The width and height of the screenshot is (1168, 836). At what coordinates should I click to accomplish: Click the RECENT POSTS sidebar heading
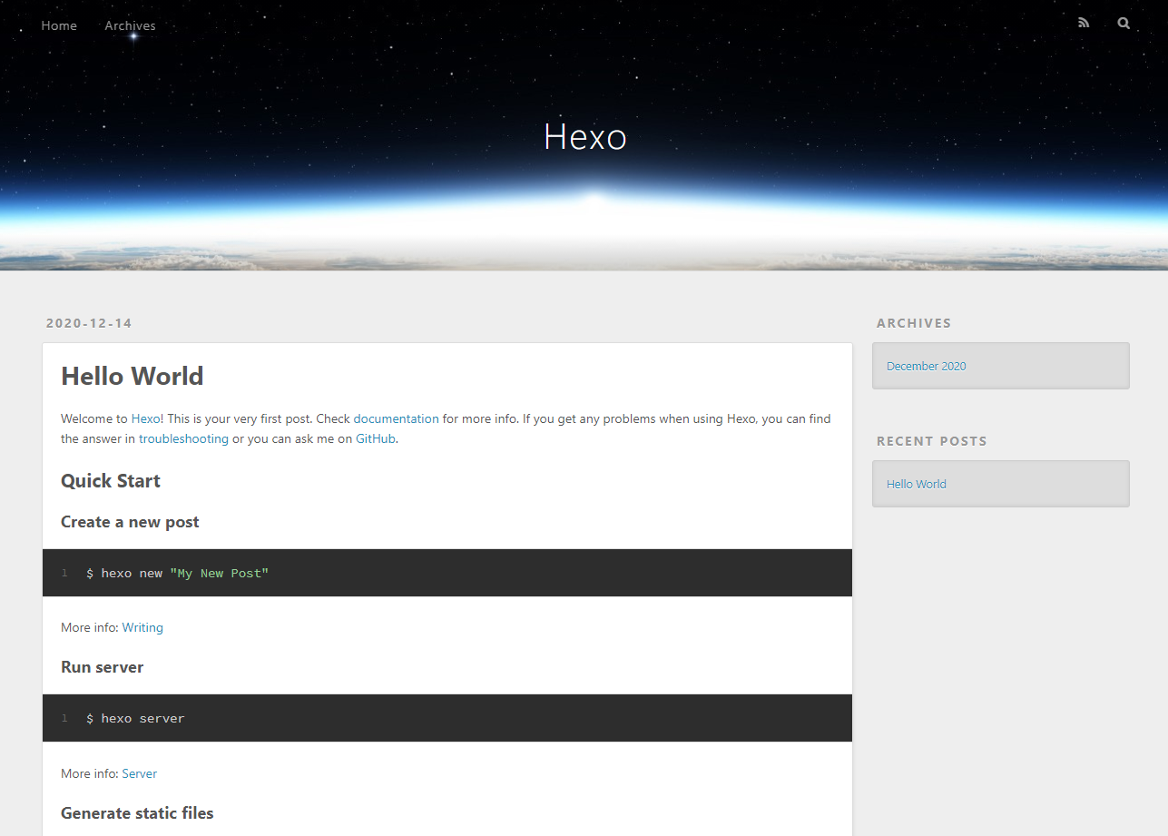tap(932, 441)
